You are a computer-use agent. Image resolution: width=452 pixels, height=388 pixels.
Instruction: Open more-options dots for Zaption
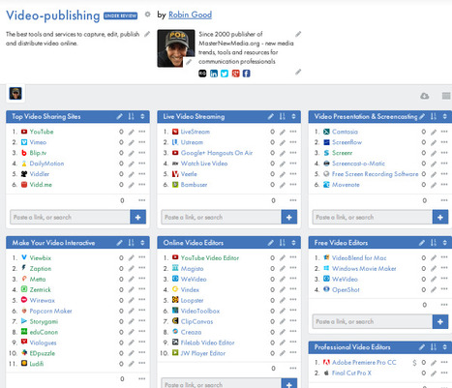point(142,268)
